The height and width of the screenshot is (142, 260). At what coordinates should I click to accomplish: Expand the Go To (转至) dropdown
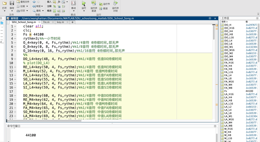(x=42, y=6)
